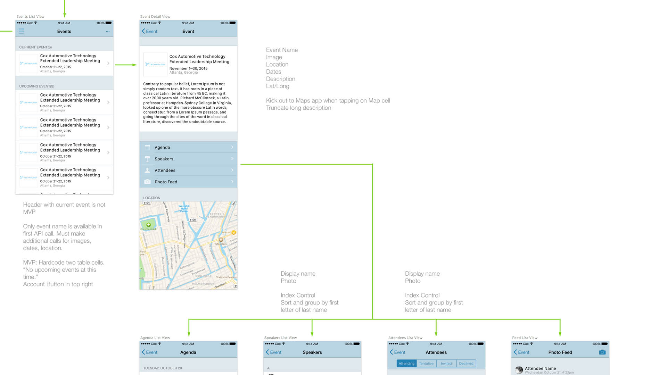Viewport: 667px width, 375px height.
Task: Click the location map in Event Detail
Action: click(x=188, y=245)
